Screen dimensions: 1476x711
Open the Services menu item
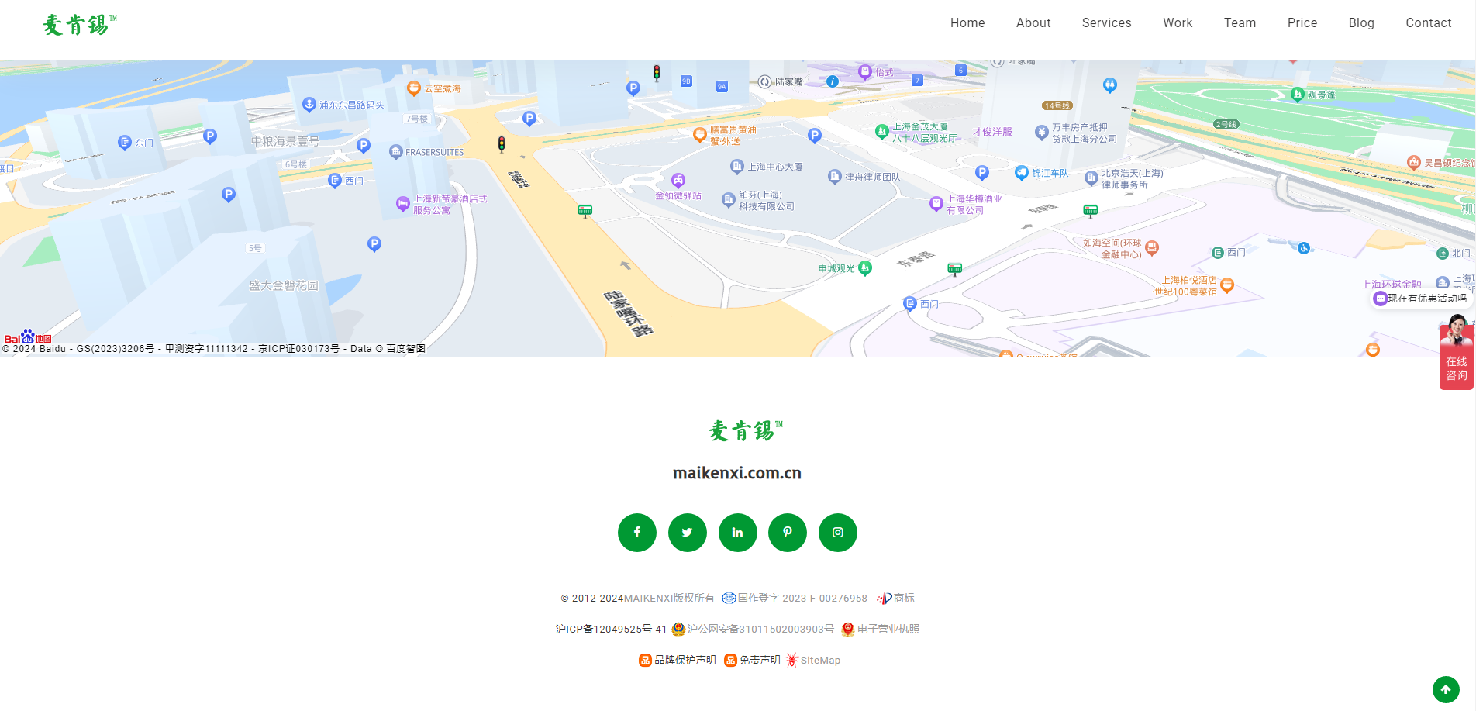pos(1106,23)
